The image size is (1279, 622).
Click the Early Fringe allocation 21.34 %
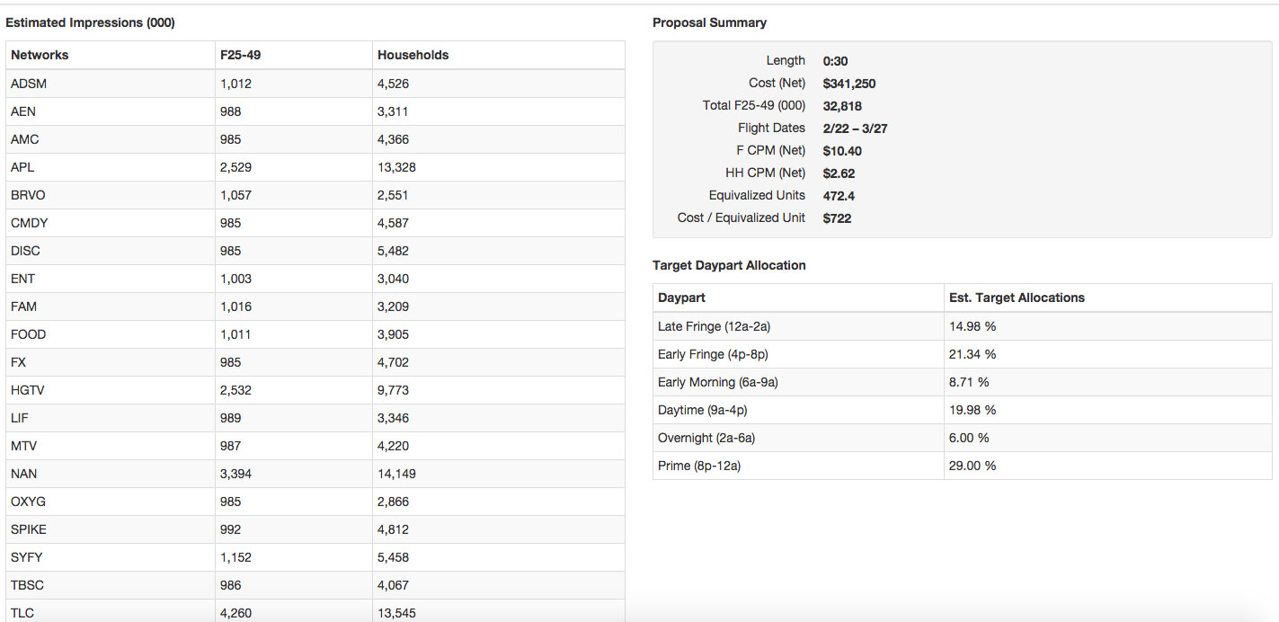pos(973,354)
